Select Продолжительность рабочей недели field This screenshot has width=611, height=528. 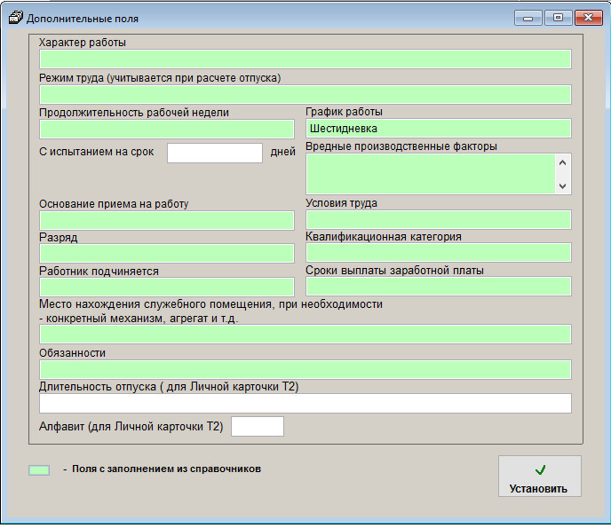click(167, 130)
